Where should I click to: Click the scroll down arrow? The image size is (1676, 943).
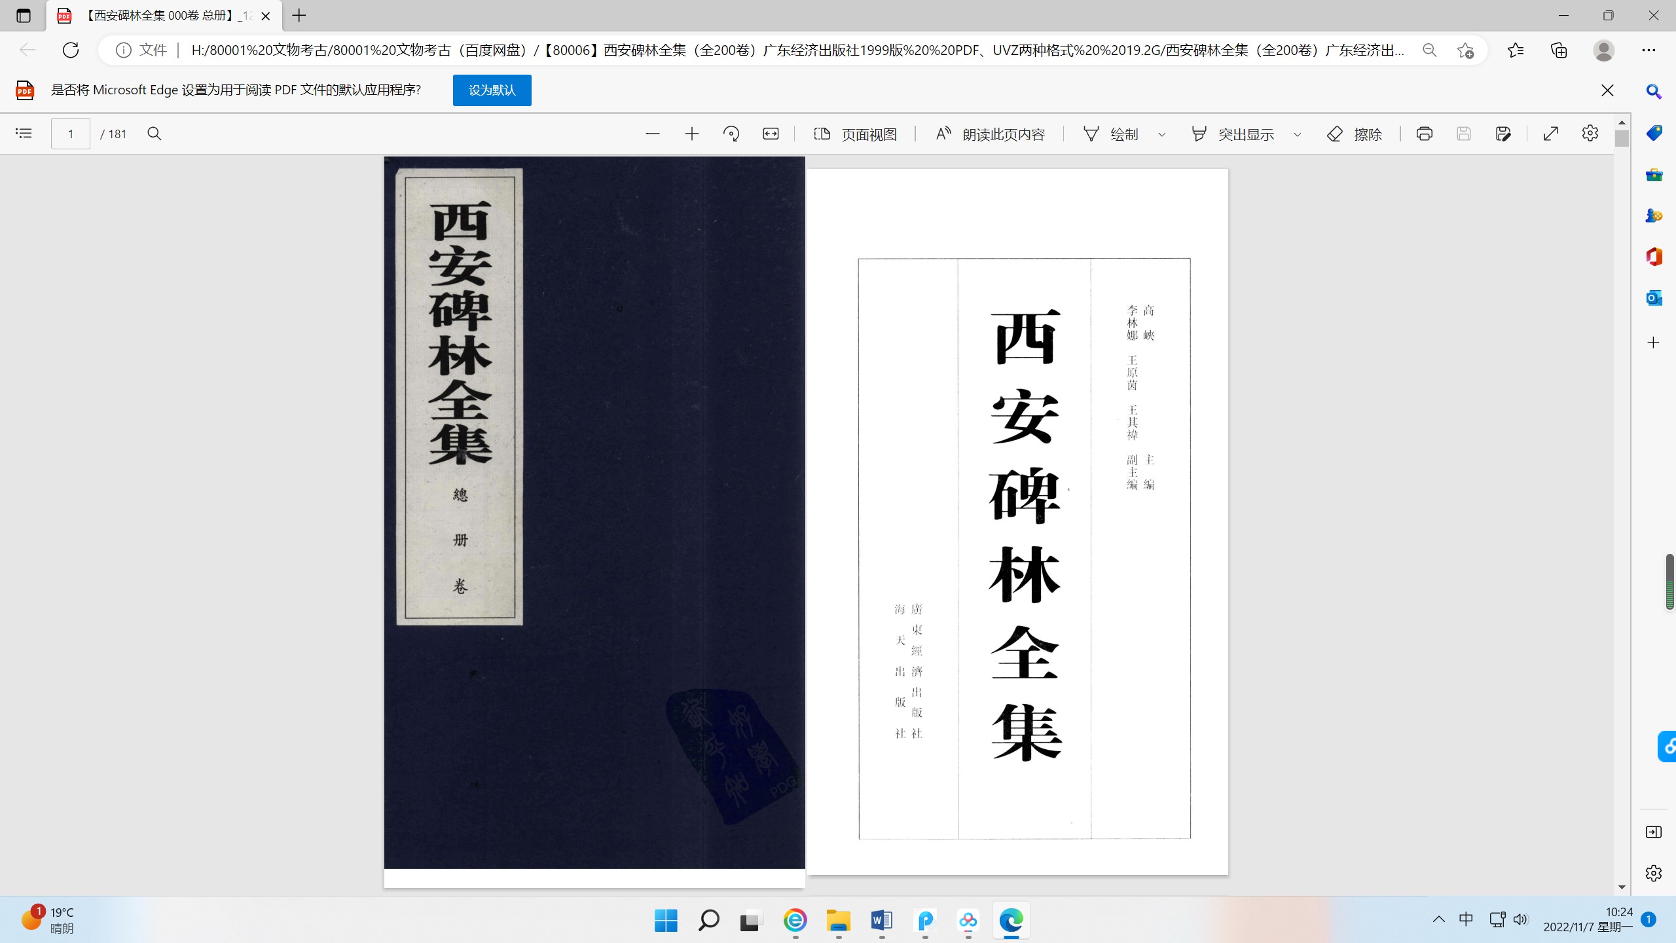[x=1622, y=887]
